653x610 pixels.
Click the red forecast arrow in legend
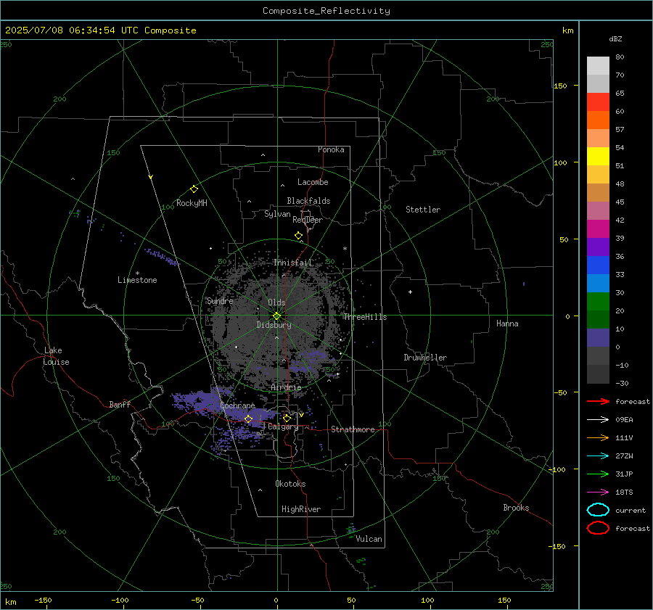(x=598, y=401)
